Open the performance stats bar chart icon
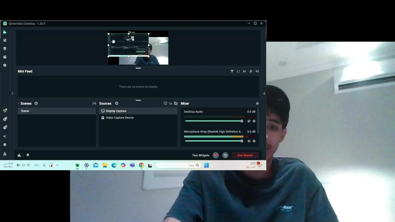395x222 pixels. click(x=19, y=155)
